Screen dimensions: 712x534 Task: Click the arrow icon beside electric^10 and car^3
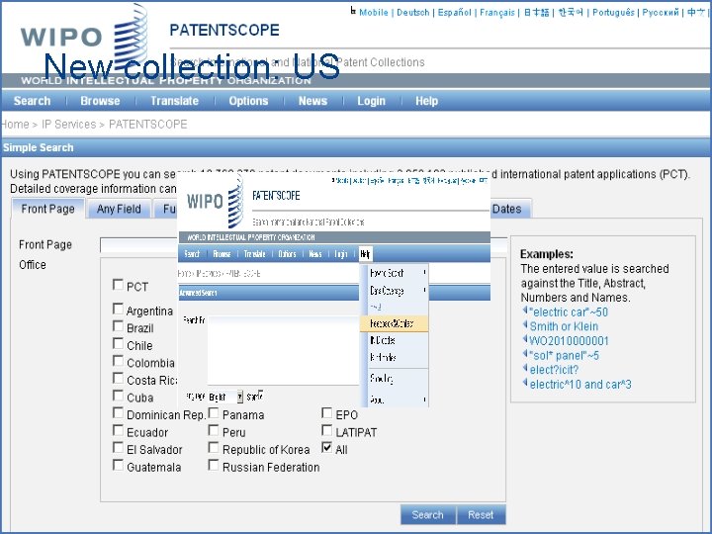point(525,383)
